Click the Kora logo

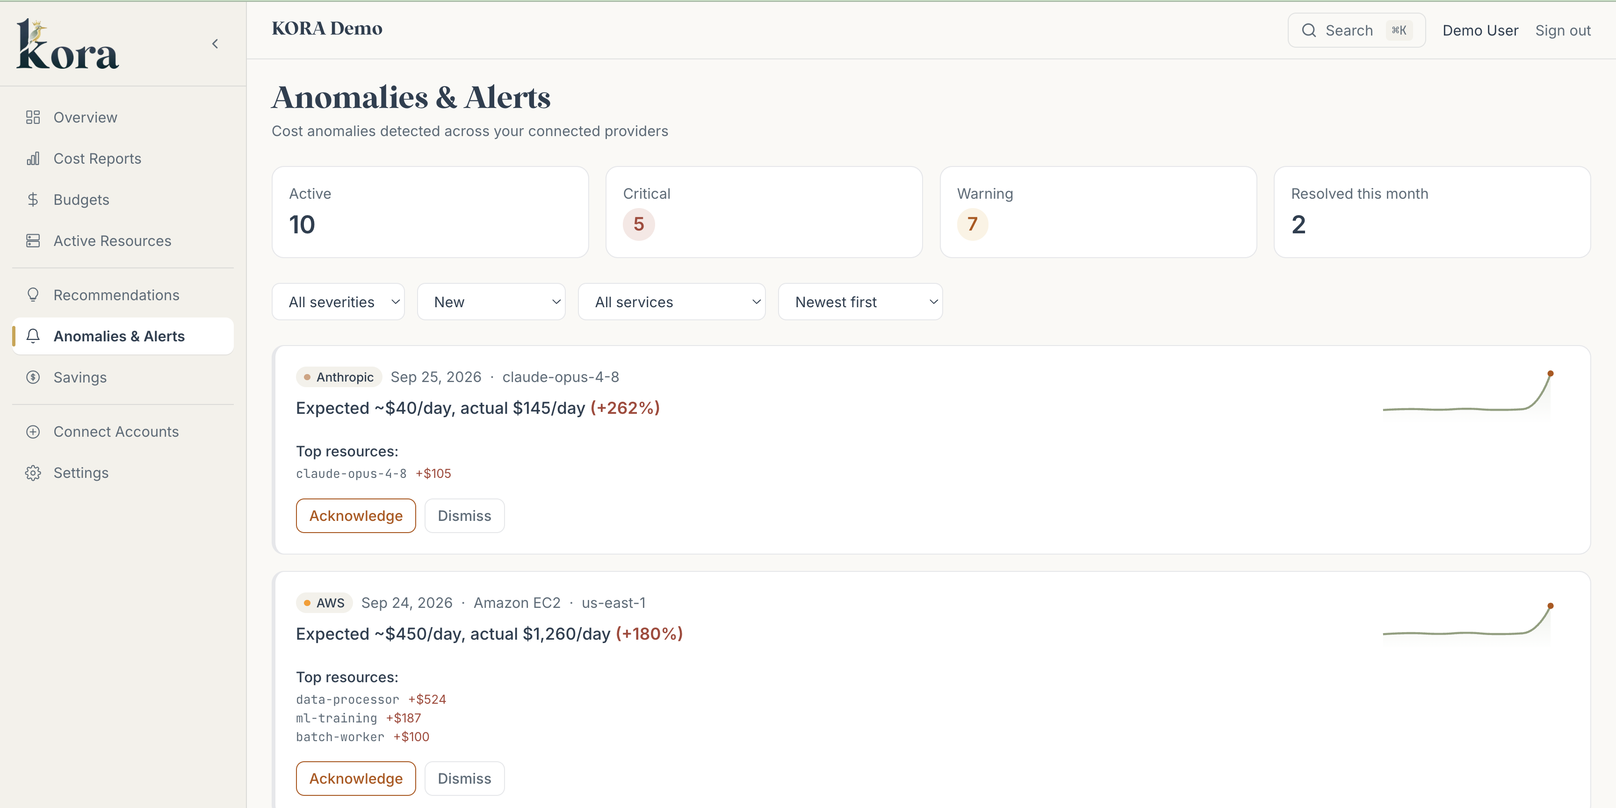pyautogui.click(x=67, y=44)
